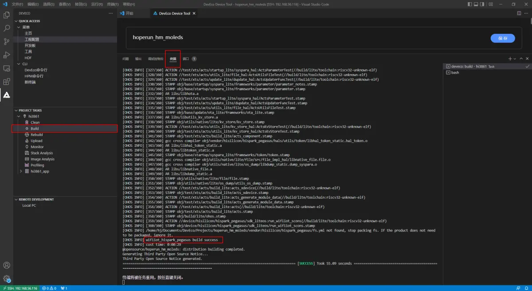Collapse the QUICK ACCESS section
Screen dimensions: 532x291
point(16,21)
